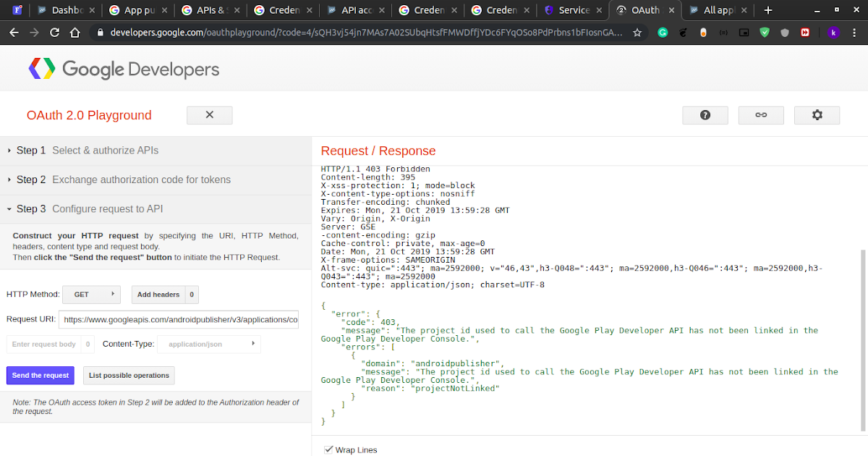Click the browser back arrow
The height and width of the screenshot is (456, 868).
[13, 33]
